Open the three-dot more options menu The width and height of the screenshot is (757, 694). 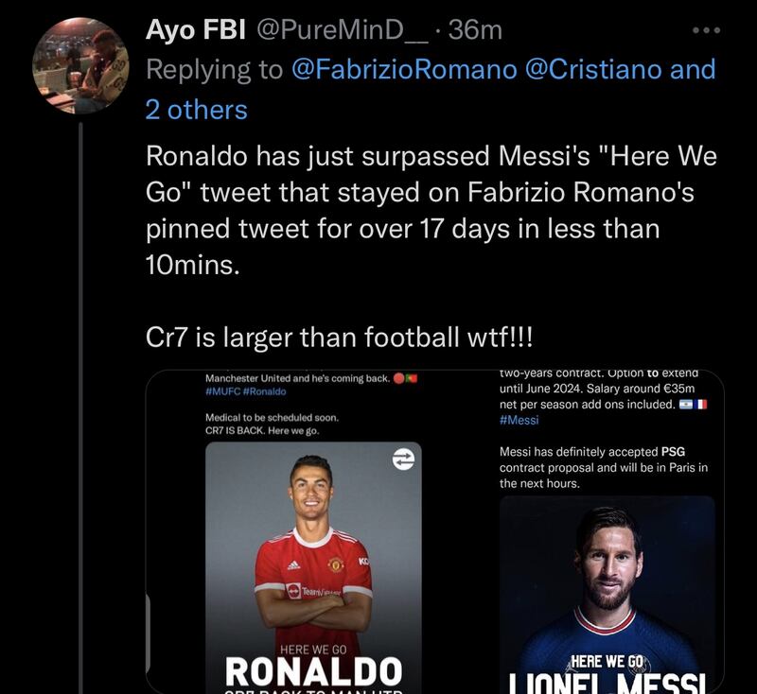pos(706,30)
